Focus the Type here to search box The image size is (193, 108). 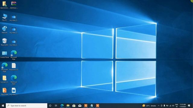(27, 106)
